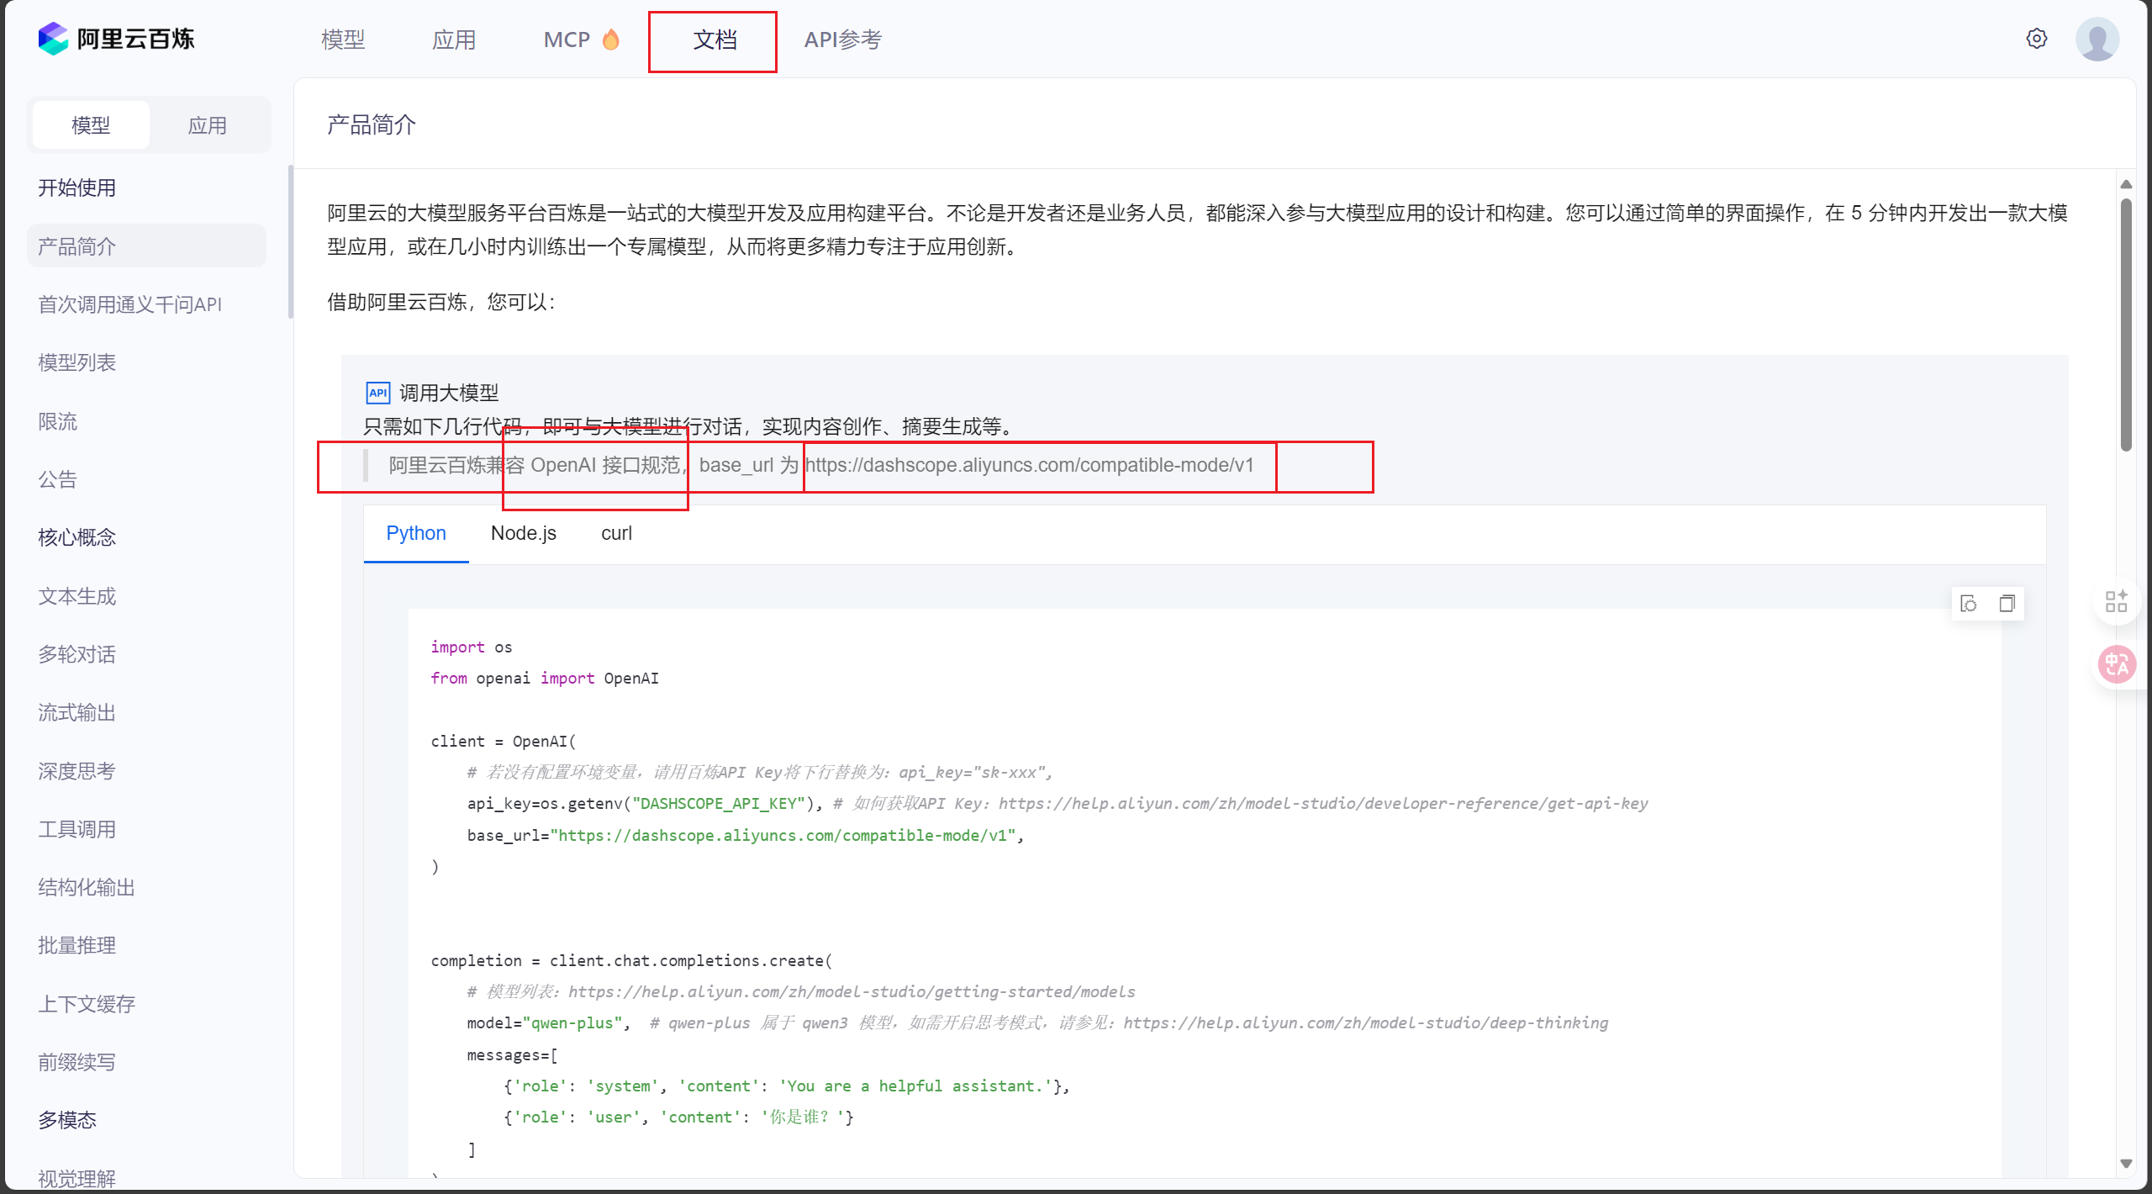
Task: Click the left icon beside the copy icon
Action: tap(1969, 604)
